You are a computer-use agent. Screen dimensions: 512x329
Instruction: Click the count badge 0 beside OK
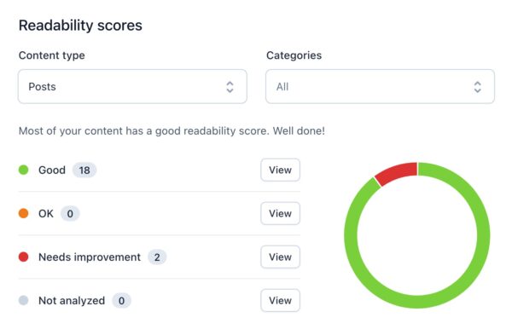(x=70, y=214)
